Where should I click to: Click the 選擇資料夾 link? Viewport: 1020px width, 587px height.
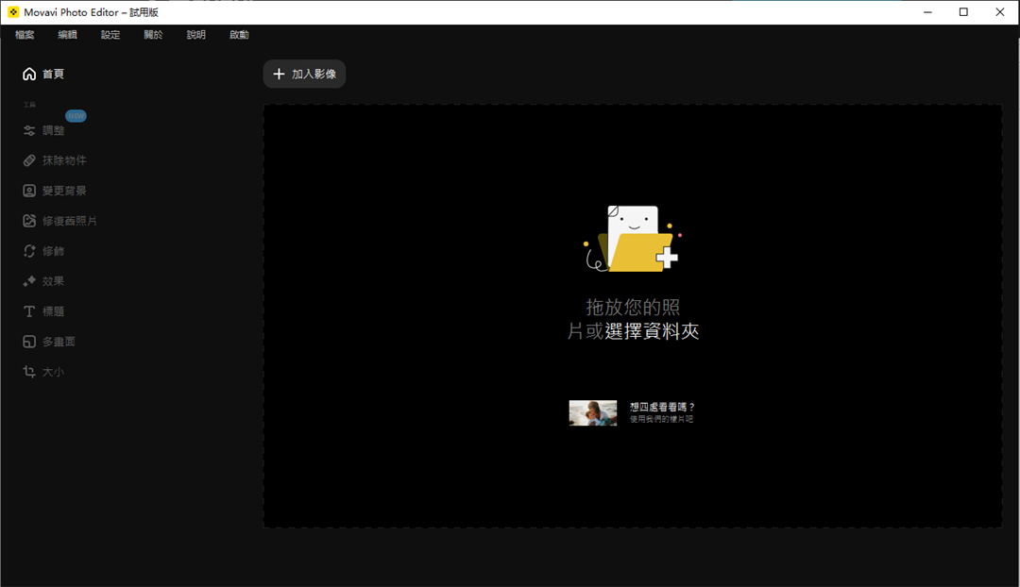[x=652, y=331]
